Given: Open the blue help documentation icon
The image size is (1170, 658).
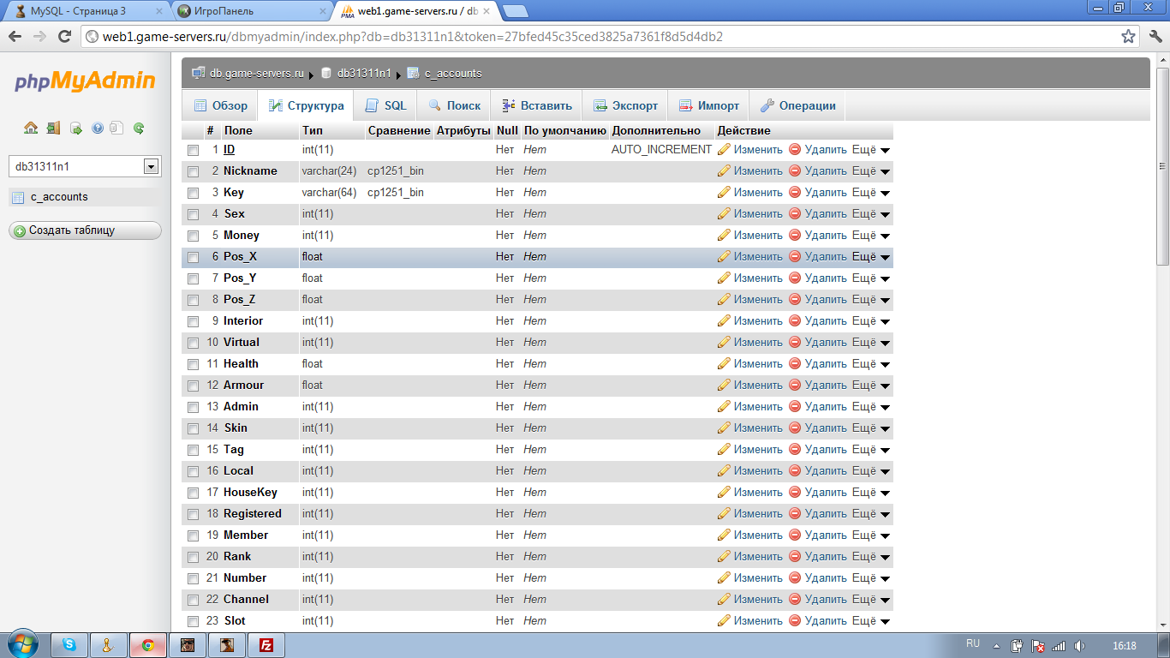Looking at the screenshot, I should pyautogui.click(x=98, y=129).
